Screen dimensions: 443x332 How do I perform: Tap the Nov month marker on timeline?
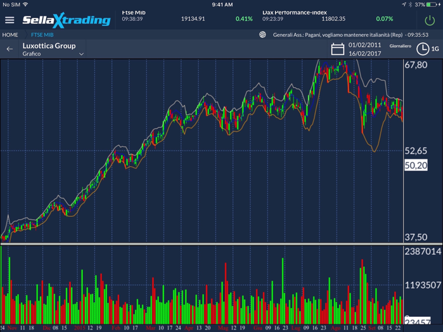click(12, 328)
